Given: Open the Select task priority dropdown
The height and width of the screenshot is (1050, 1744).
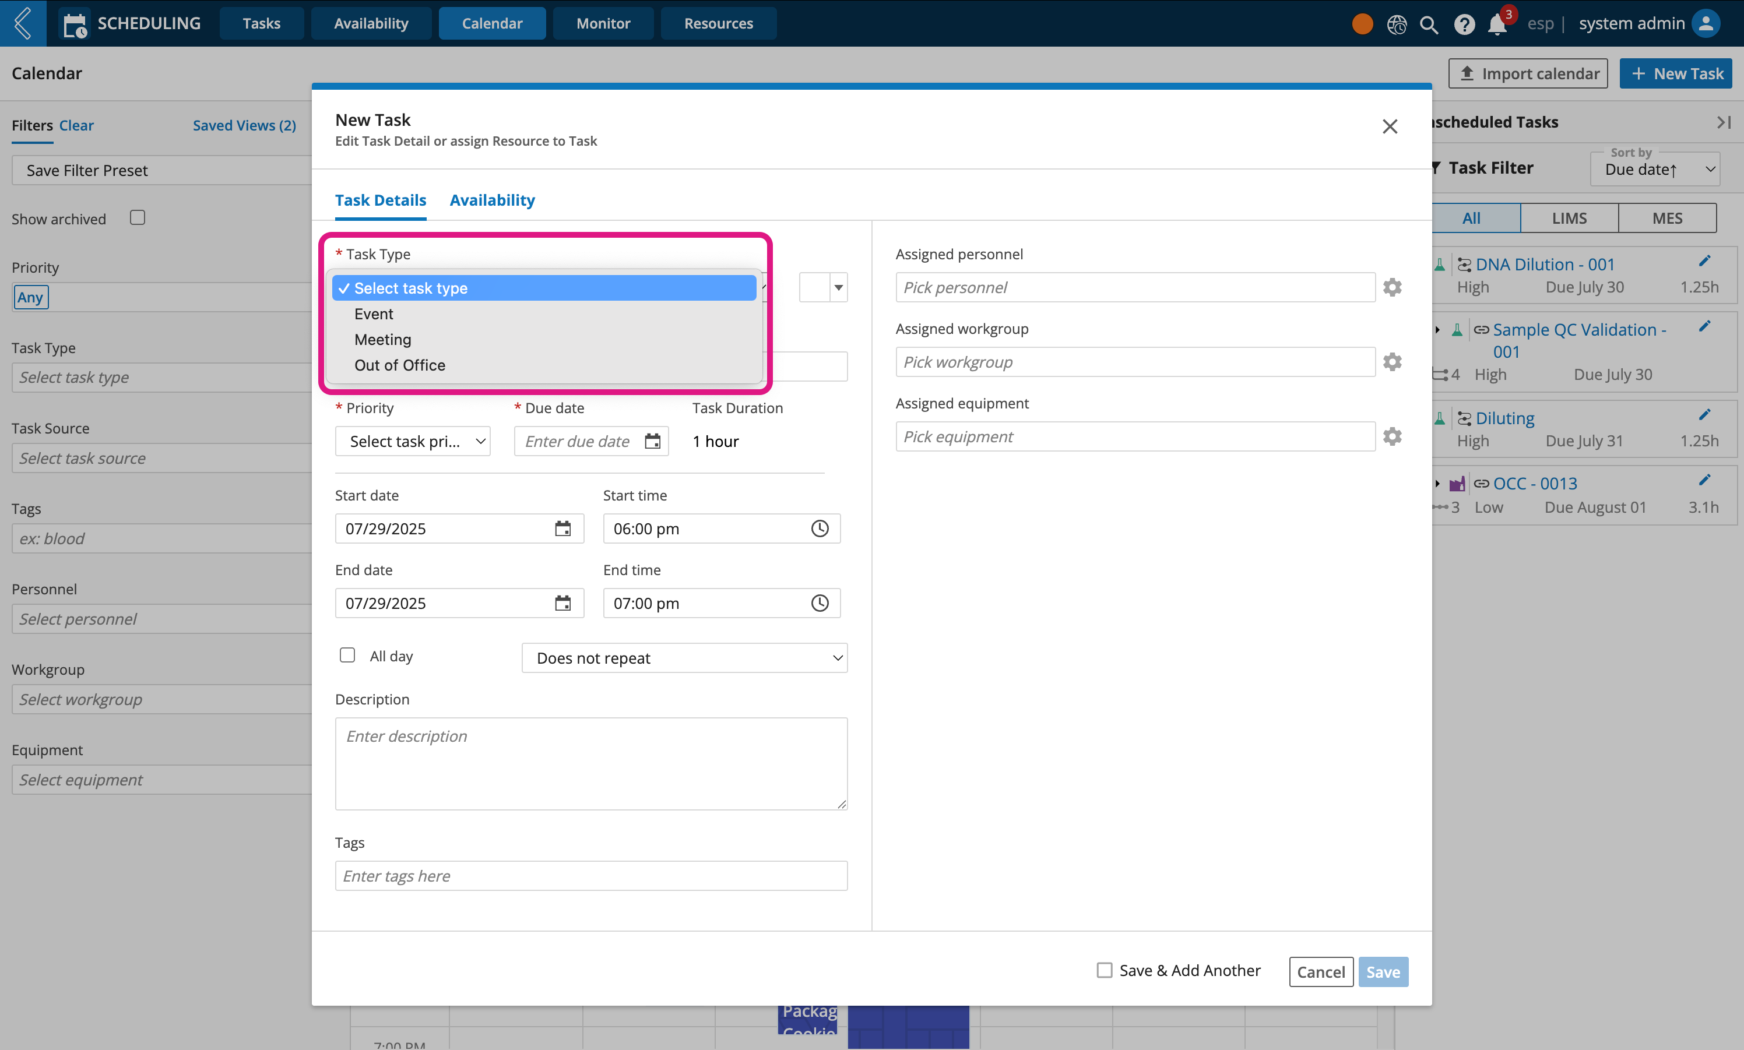Looking at the screenshot, I should point(413,442).
